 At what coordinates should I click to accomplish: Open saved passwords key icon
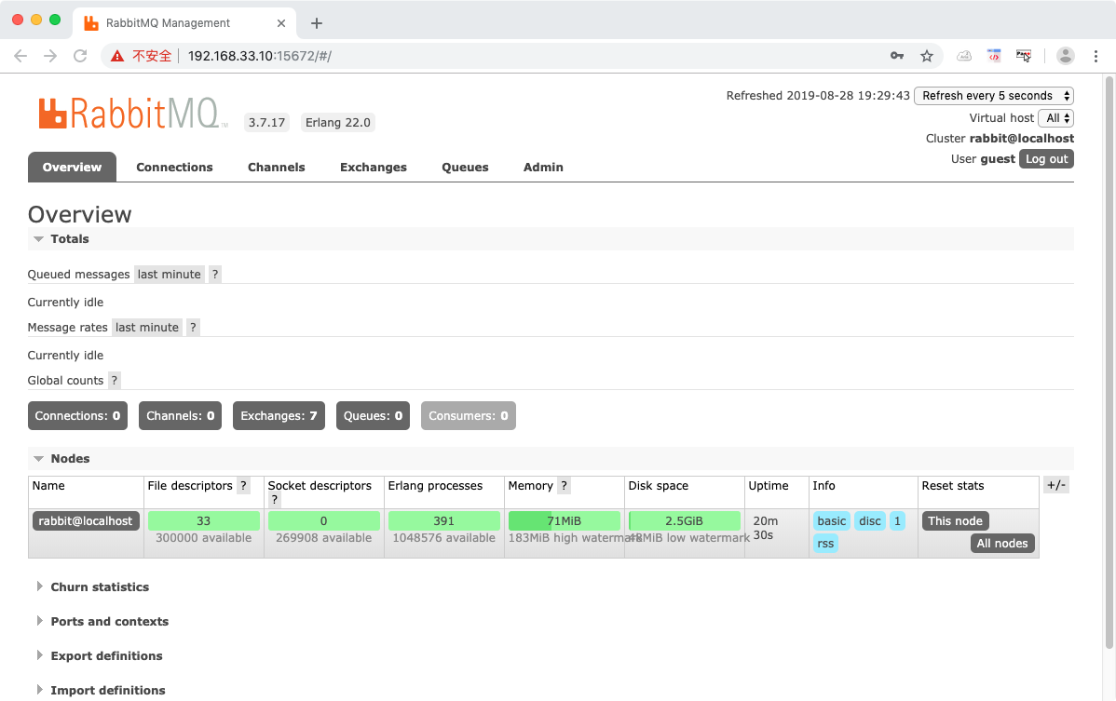click(897, 56)
